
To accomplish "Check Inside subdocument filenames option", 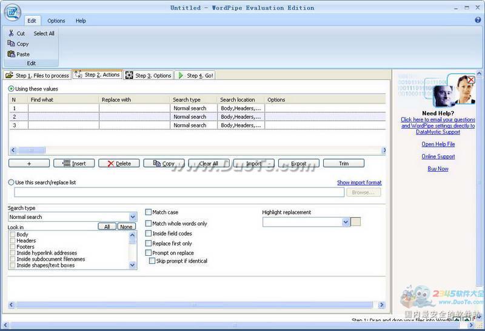I will point(13,259).
